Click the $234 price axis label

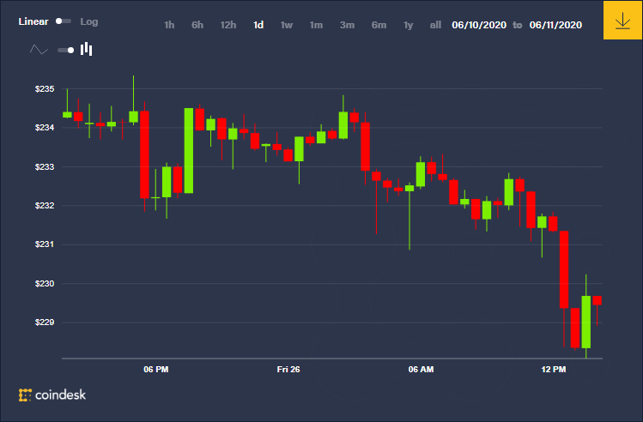tap(45, 128)
